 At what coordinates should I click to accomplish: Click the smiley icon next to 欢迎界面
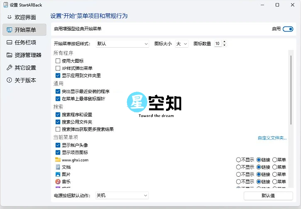[x=10, y=17]
